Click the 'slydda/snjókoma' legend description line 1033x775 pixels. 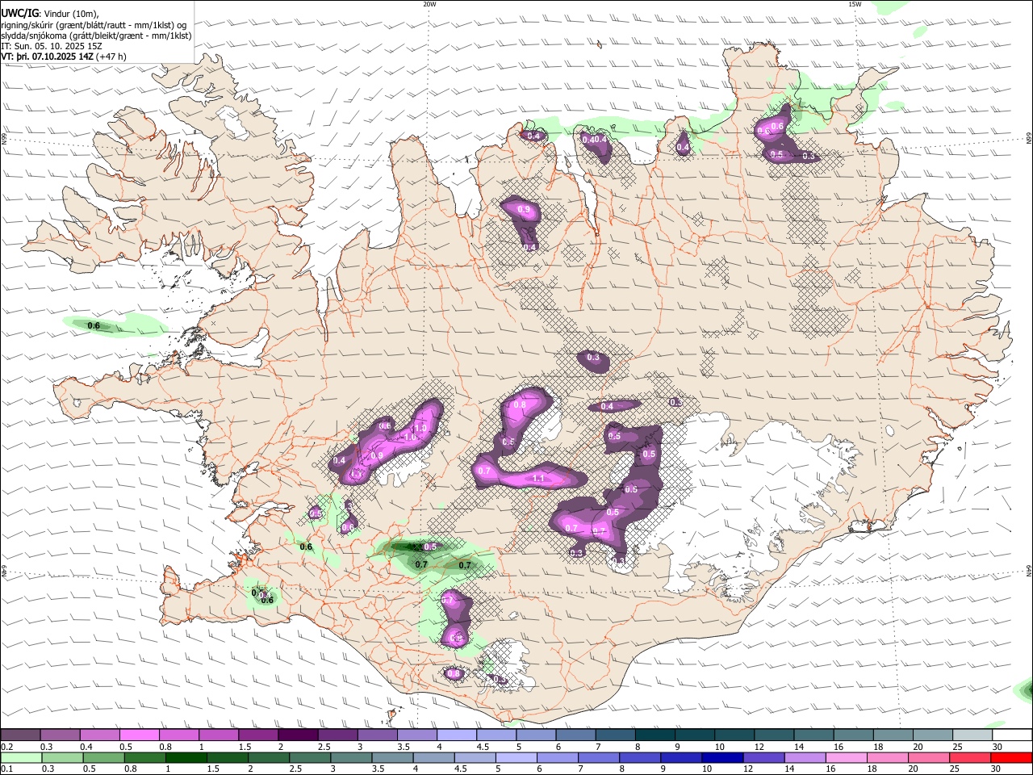[x=96, y=36]
